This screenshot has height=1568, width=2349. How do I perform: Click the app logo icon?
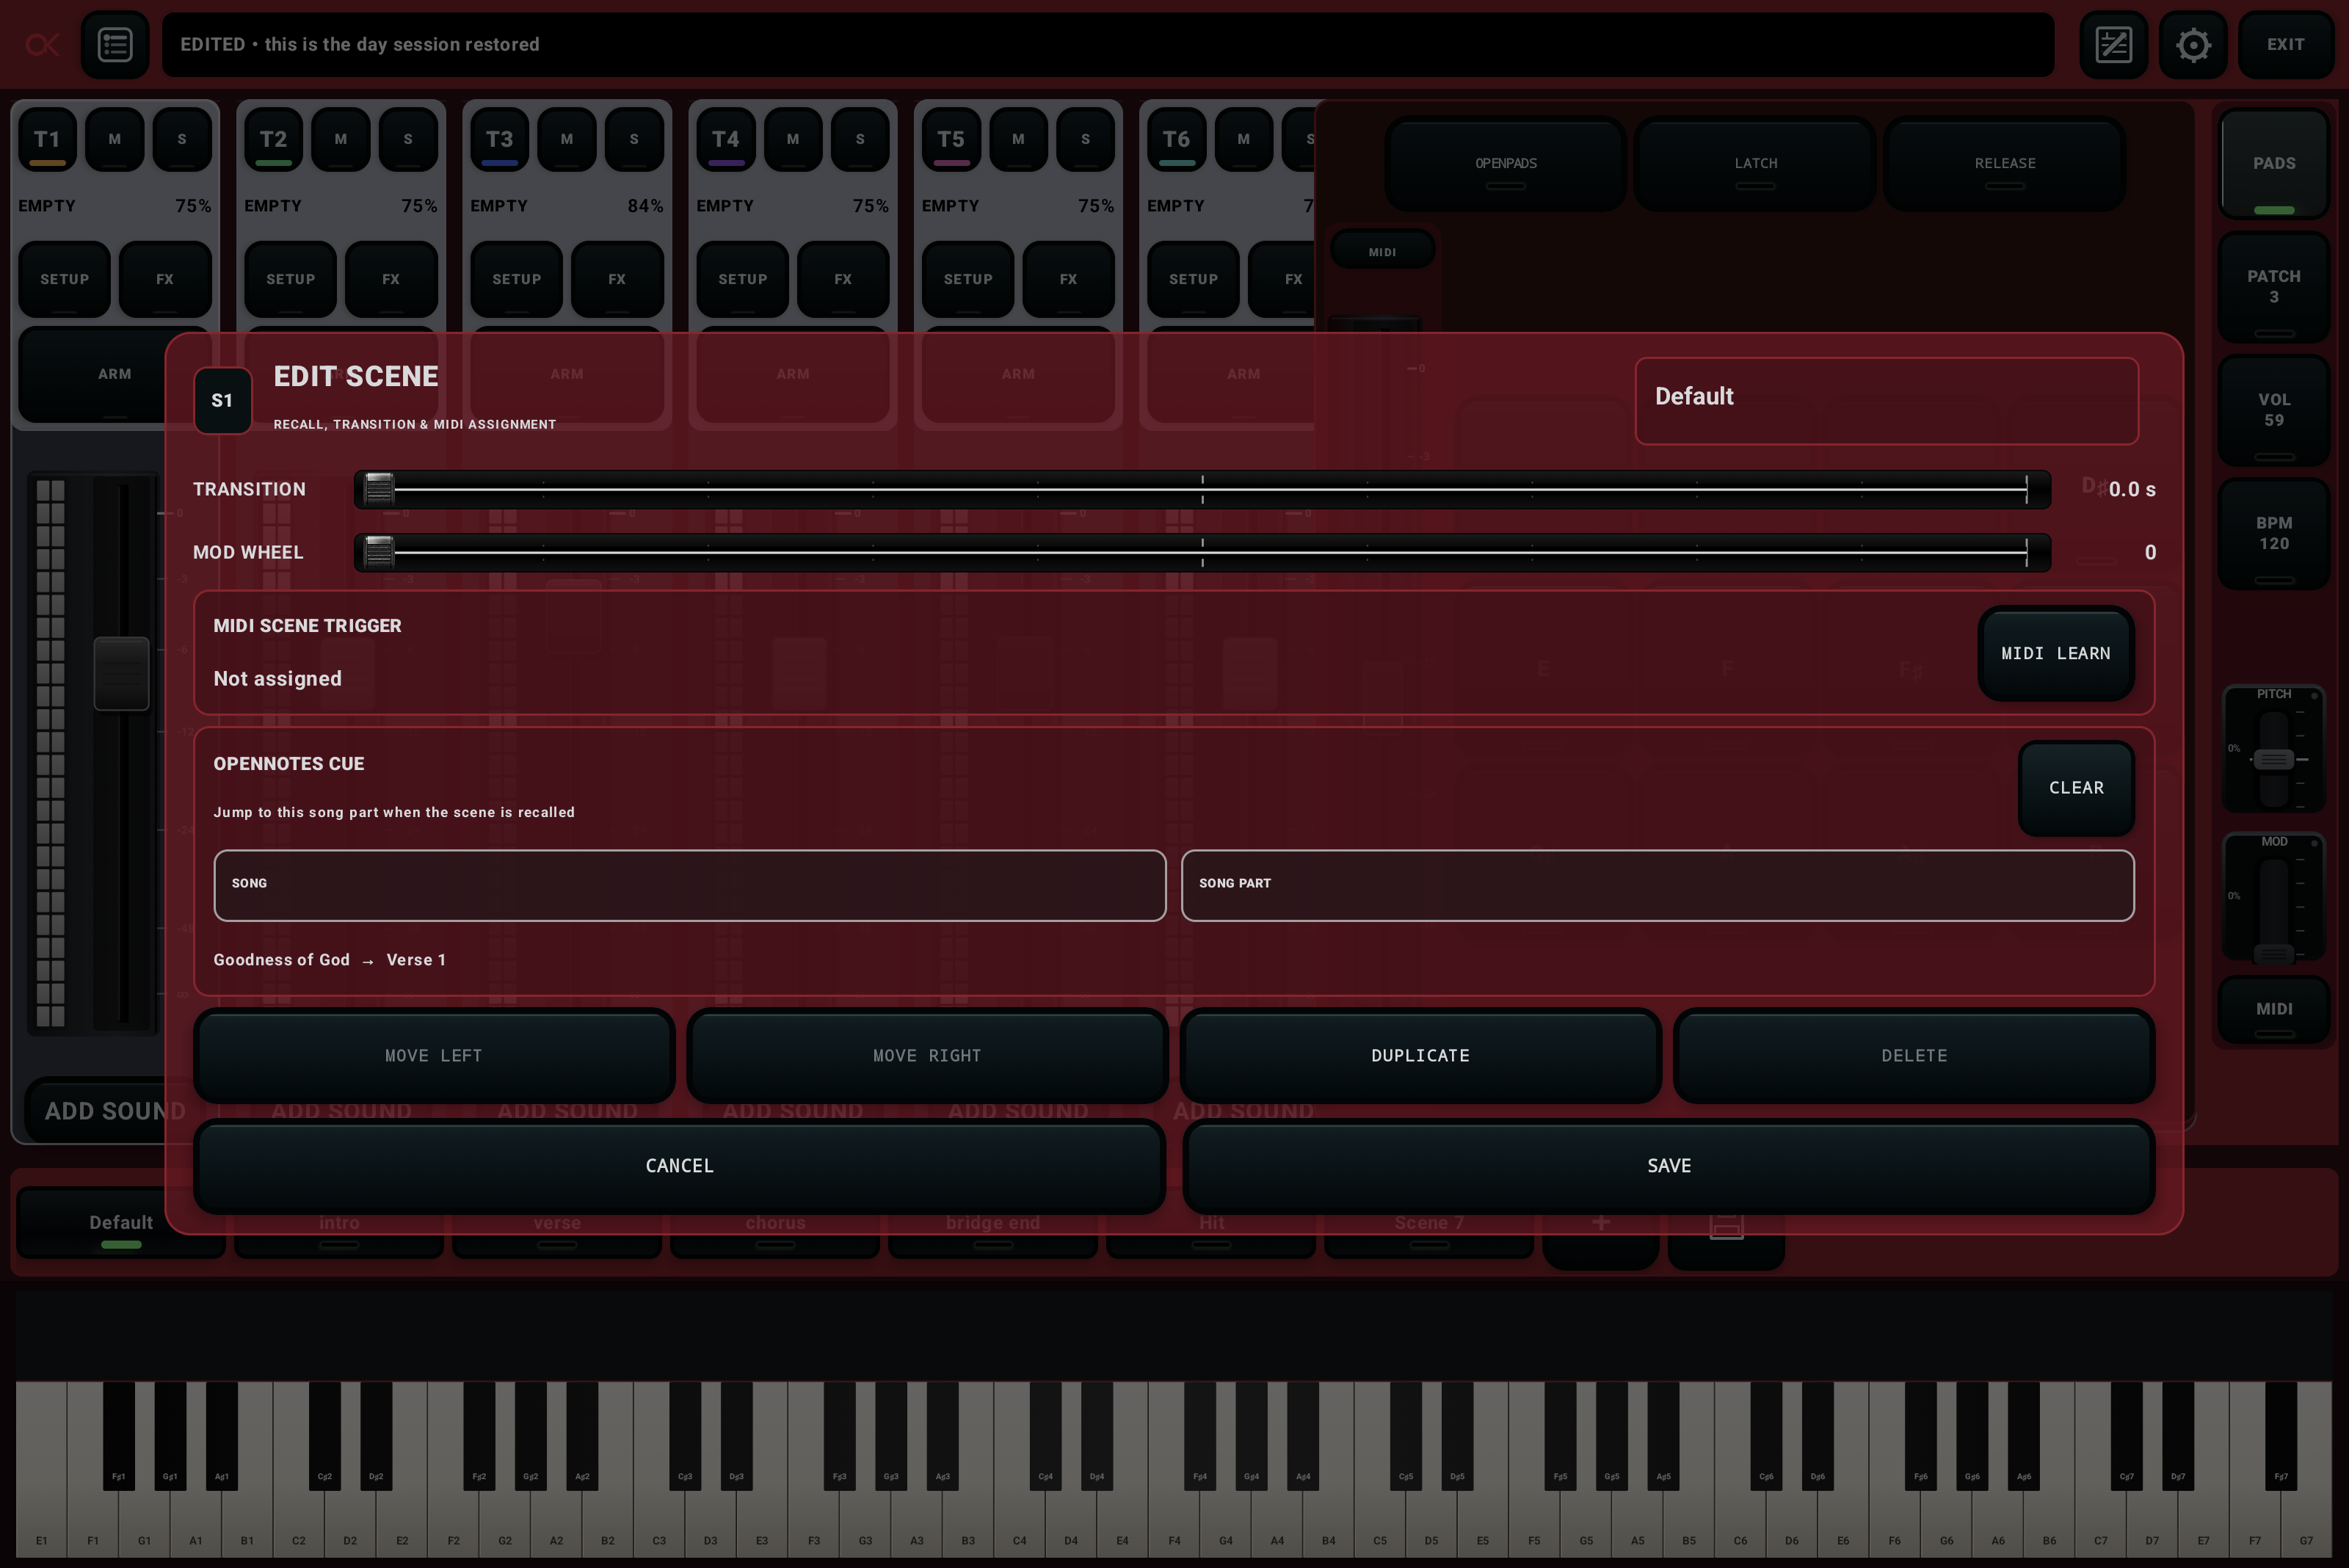click(x=42, y=45)
